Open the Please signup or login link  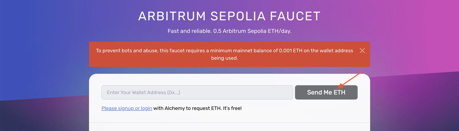click(x=127, y=108)
